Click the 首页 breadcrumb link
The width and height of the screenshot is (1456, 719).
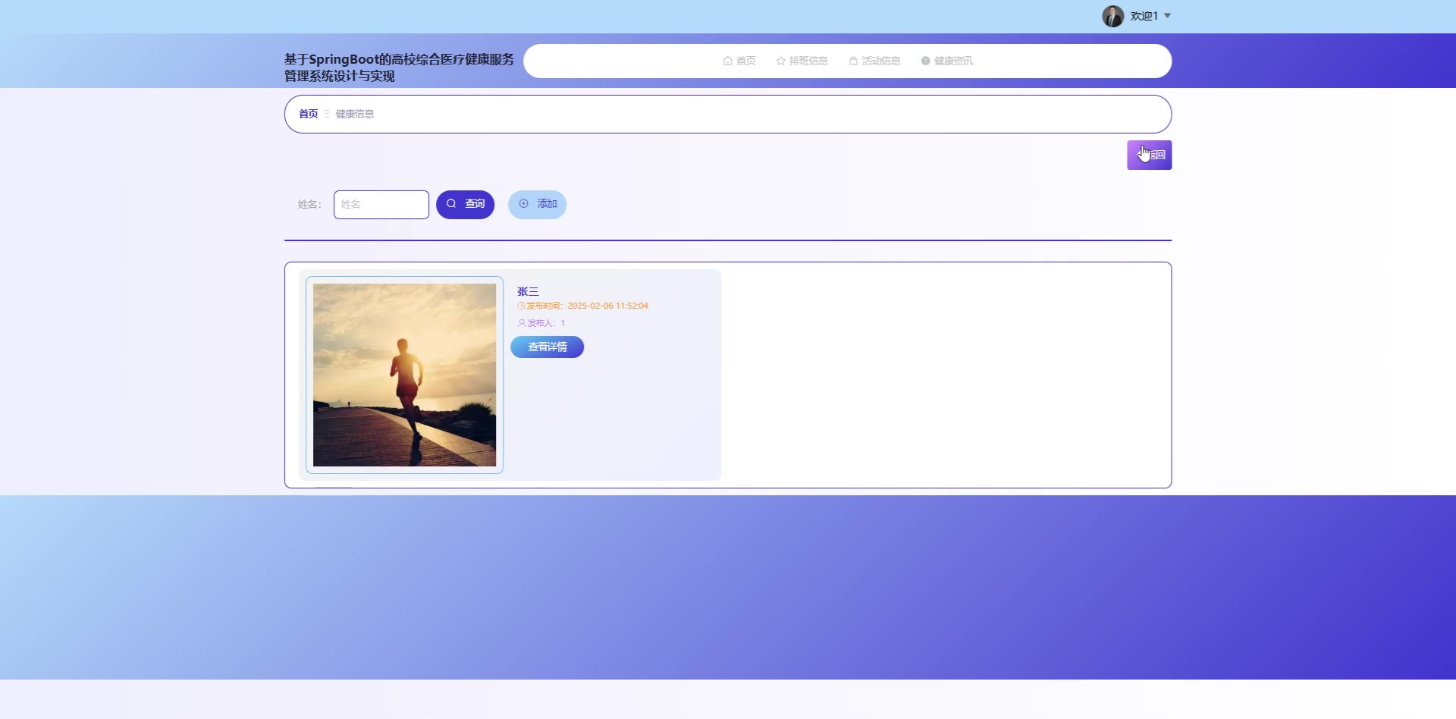(x=309, y=114)
